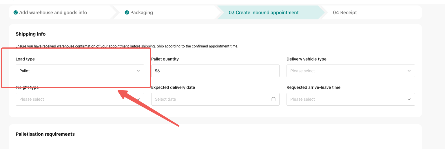The height and width of the screenshot is (149, 445).
Task: Click the chevron arrow in Load type field
Action: 138,71
